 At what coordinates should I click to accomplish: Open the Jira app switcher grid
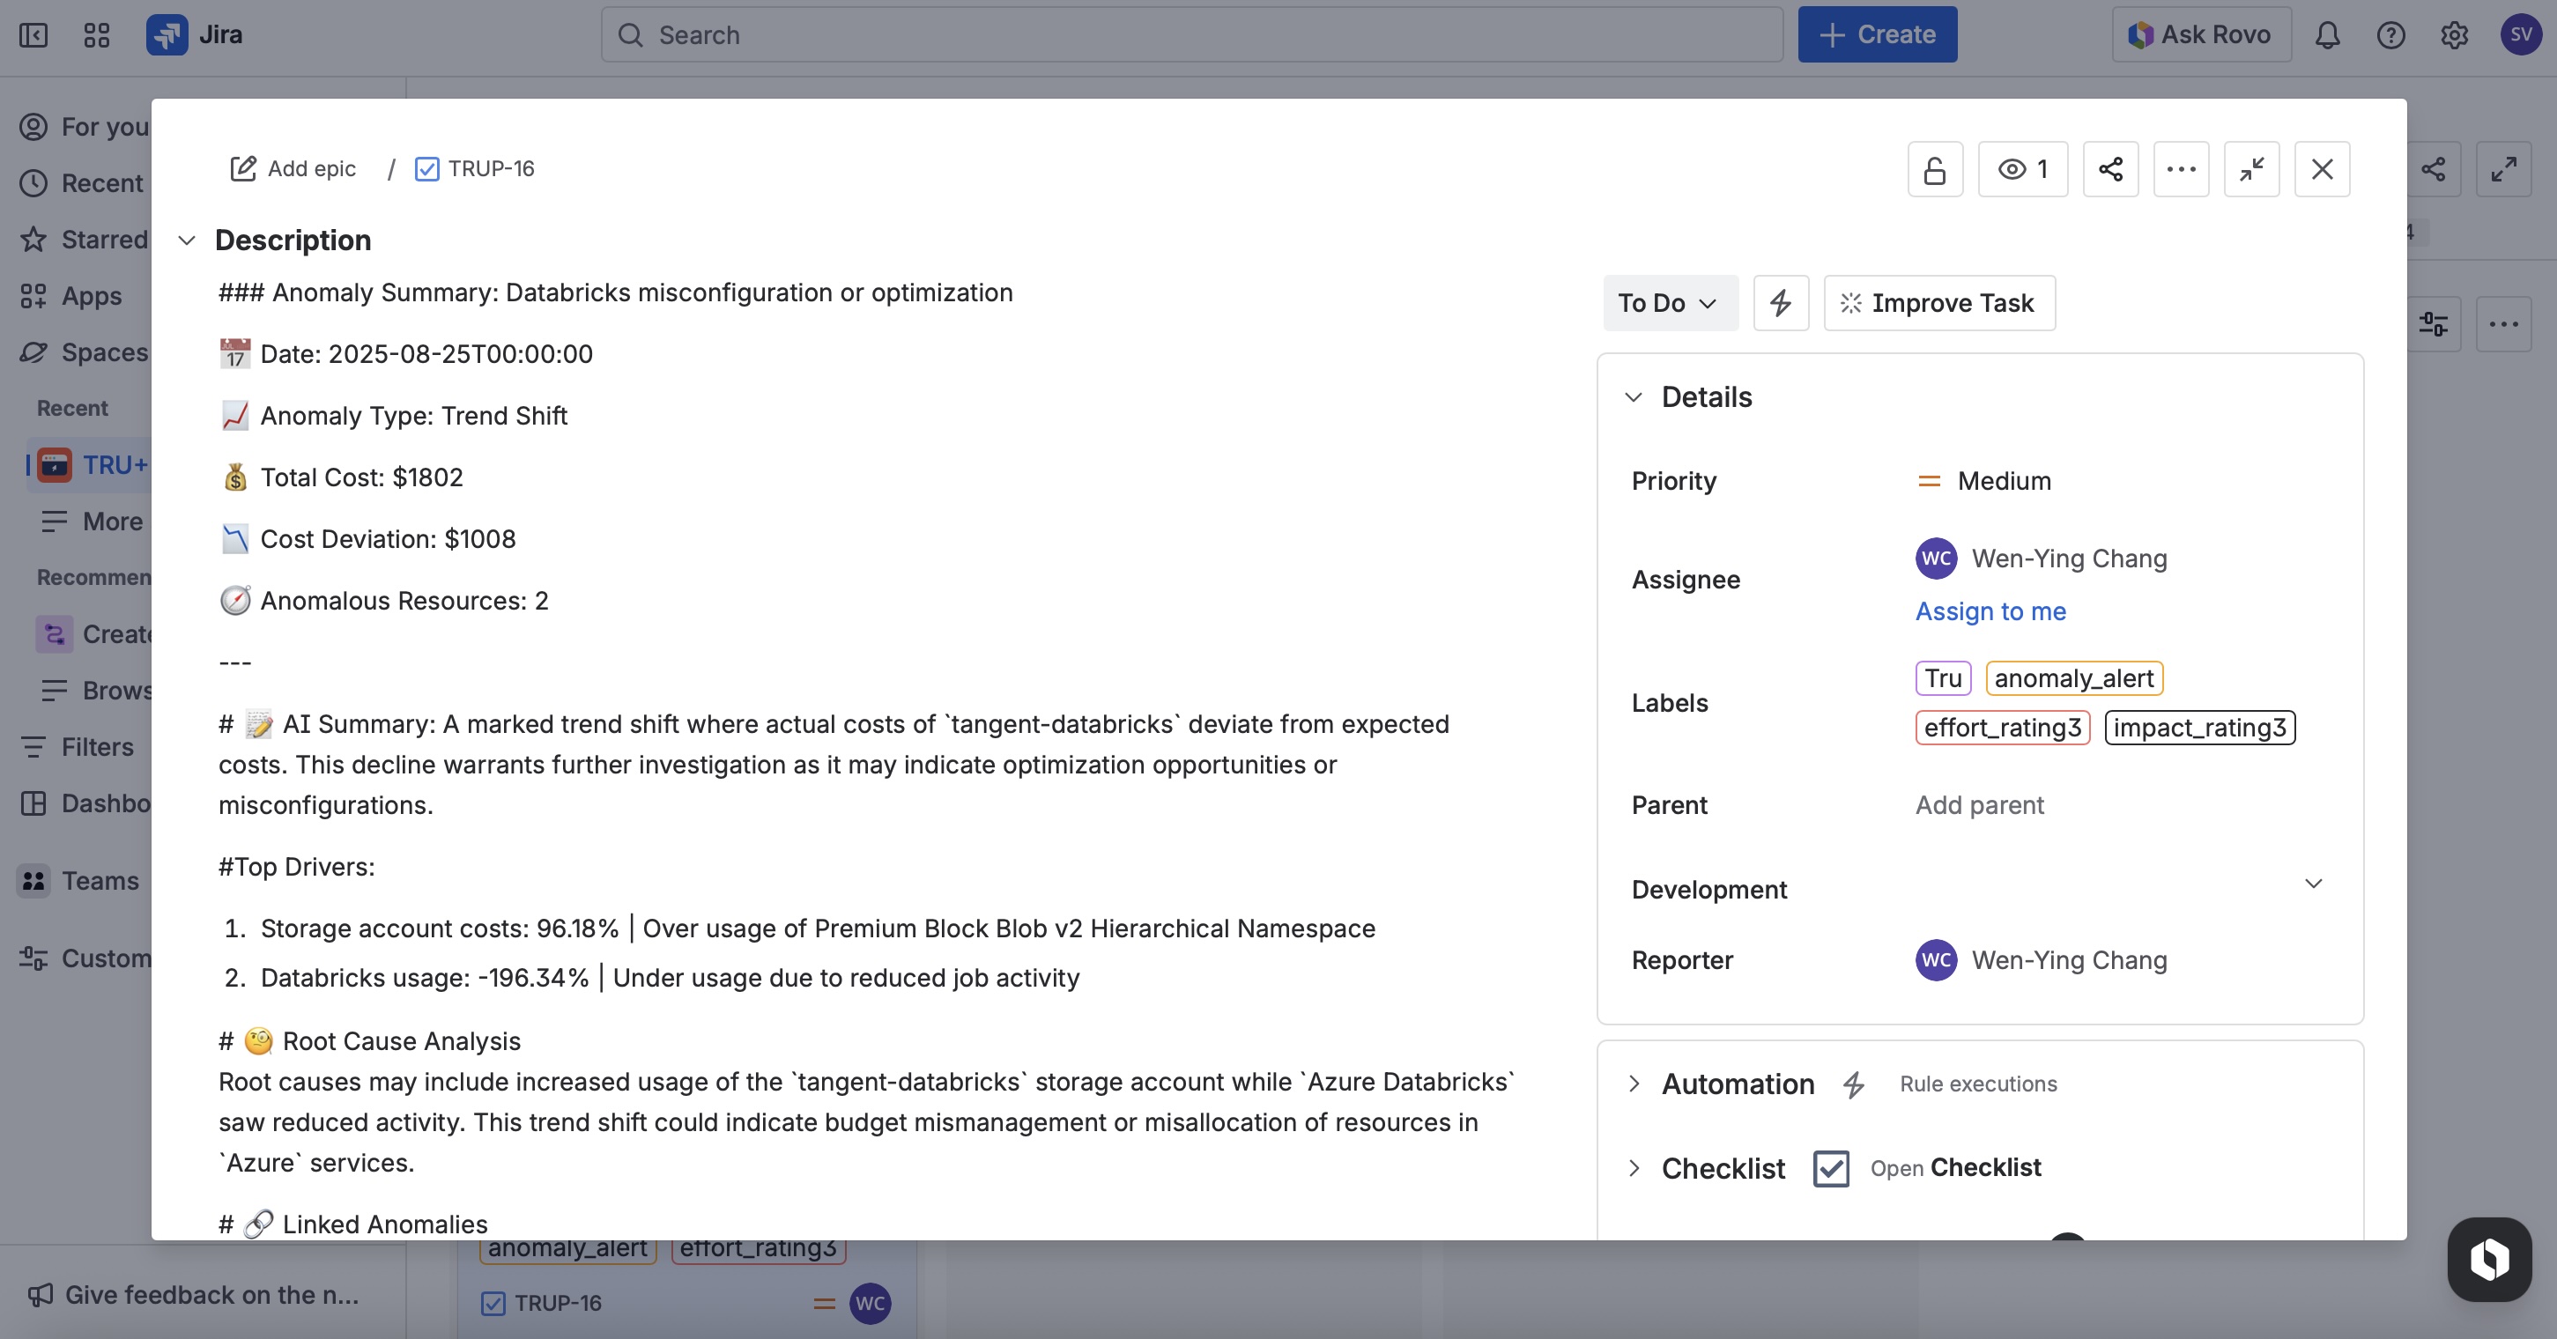(x=96, y=34)
